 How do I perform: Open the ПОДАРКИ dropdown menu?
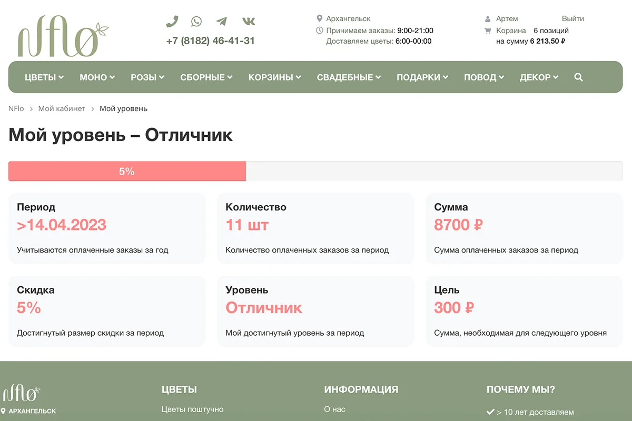(x=422, y=77)
